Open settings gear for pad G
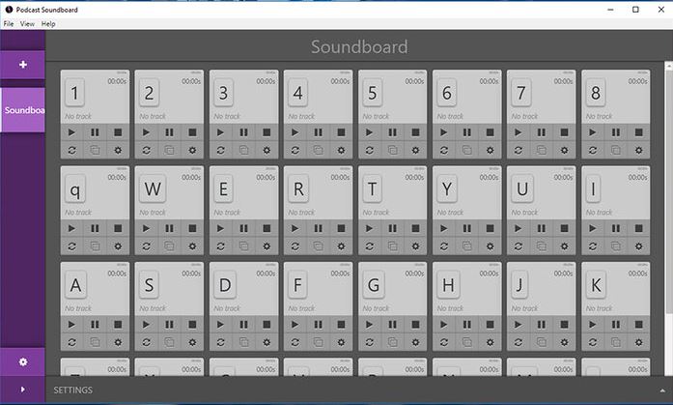Image resolution: width=673 pixels, height=405 pixels. click(415, 343)
